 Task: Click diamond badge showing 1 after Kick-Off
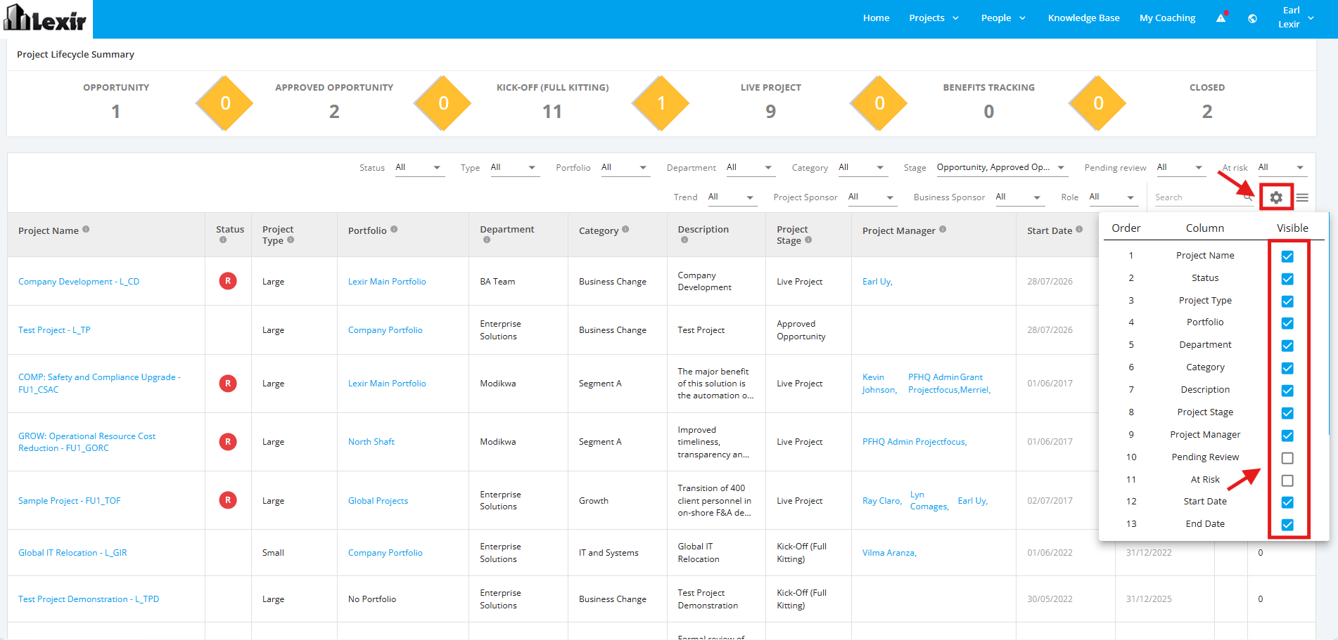coord(661,103)
